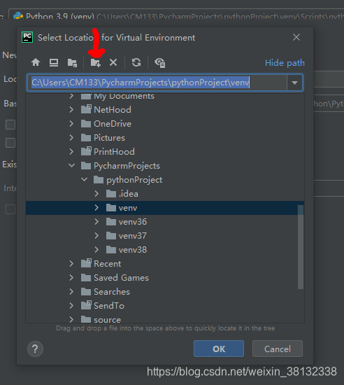The image size is (344, 385).
Task: Expand the venv36 folder
Action: [x=96, y=222]
